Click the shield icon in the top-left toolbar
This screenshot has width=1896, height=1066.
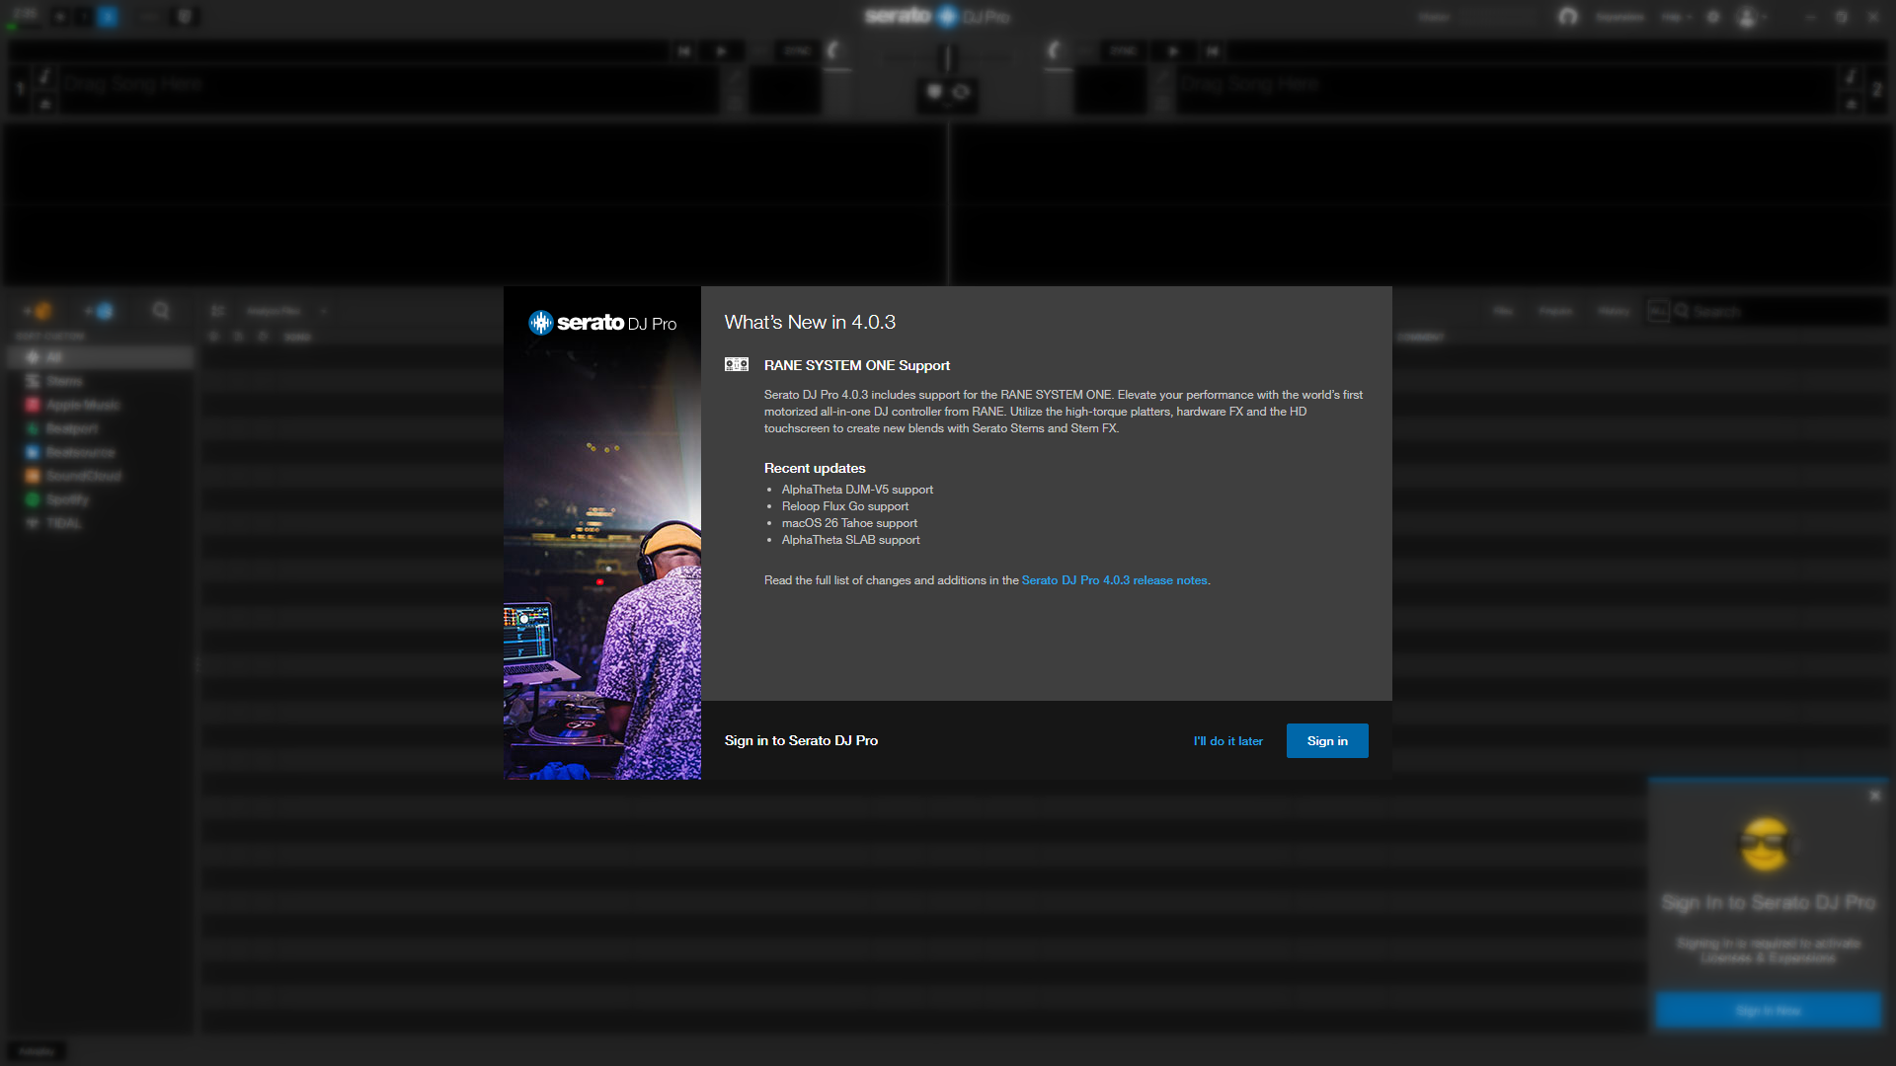[184, 17]
